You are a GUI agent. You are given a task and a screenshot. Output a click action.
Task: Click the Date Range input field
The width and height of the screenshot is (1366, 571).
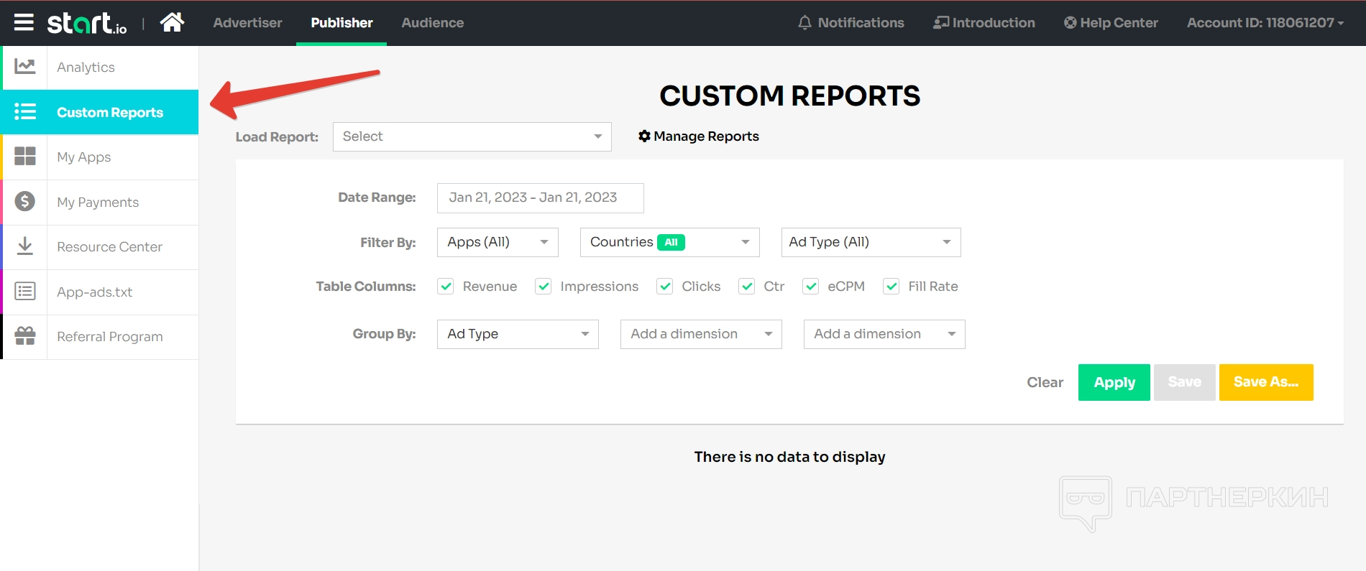point(540,198)
